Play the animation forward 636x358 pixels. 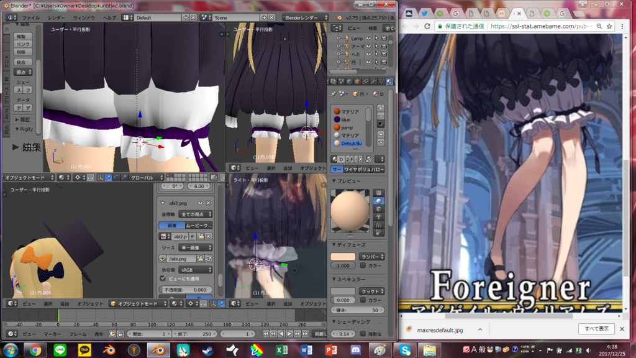pos(289,334)
